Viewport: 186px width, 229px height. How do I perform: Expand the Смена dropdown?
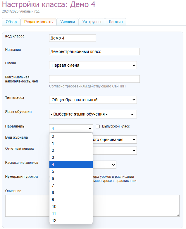click(93, 65)
